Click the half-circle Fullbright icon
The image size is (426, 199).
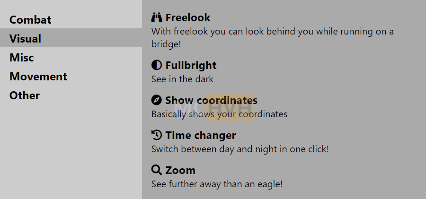(x=157, y=65)
